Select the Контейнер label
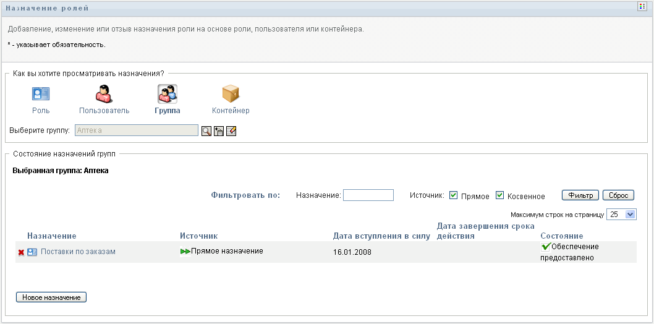Viewport: 654px width, 324px height. (231, 111)
